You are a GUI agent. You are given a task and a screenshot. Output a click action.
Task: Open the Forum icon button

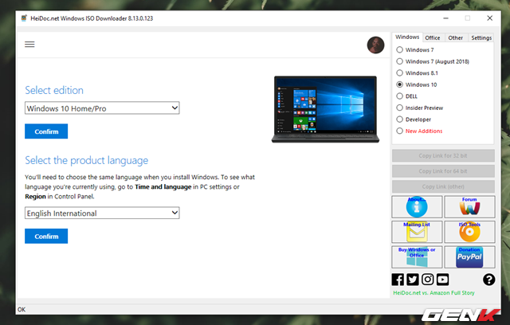469,206
